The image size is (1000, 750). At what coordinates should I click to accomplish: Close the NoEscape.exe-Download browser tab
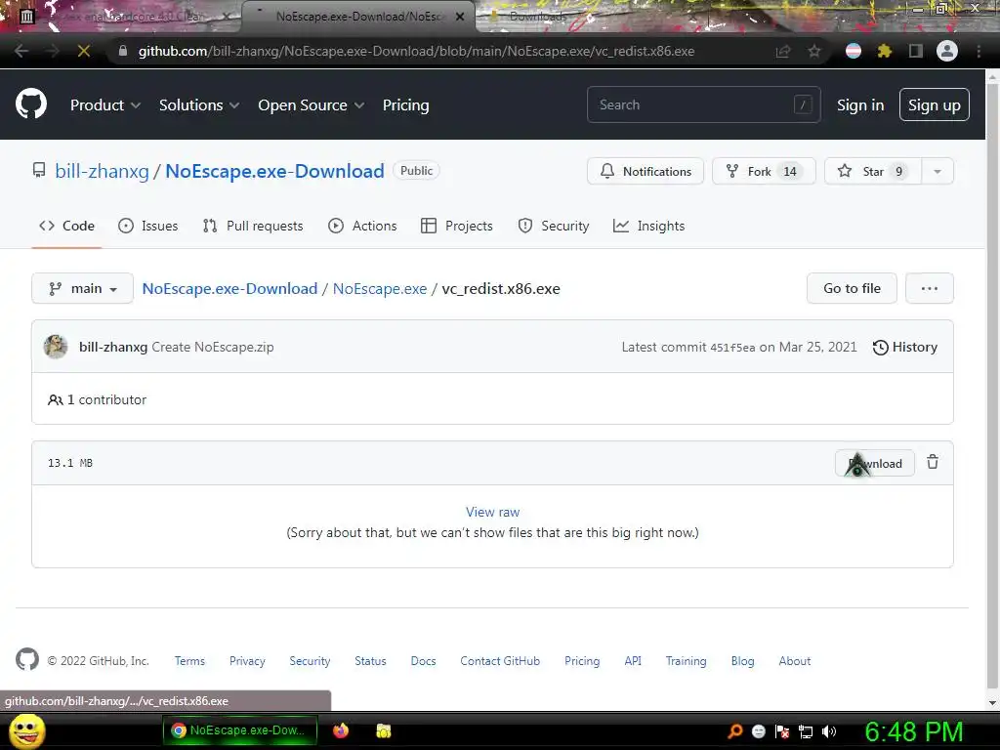pos(460,17)
